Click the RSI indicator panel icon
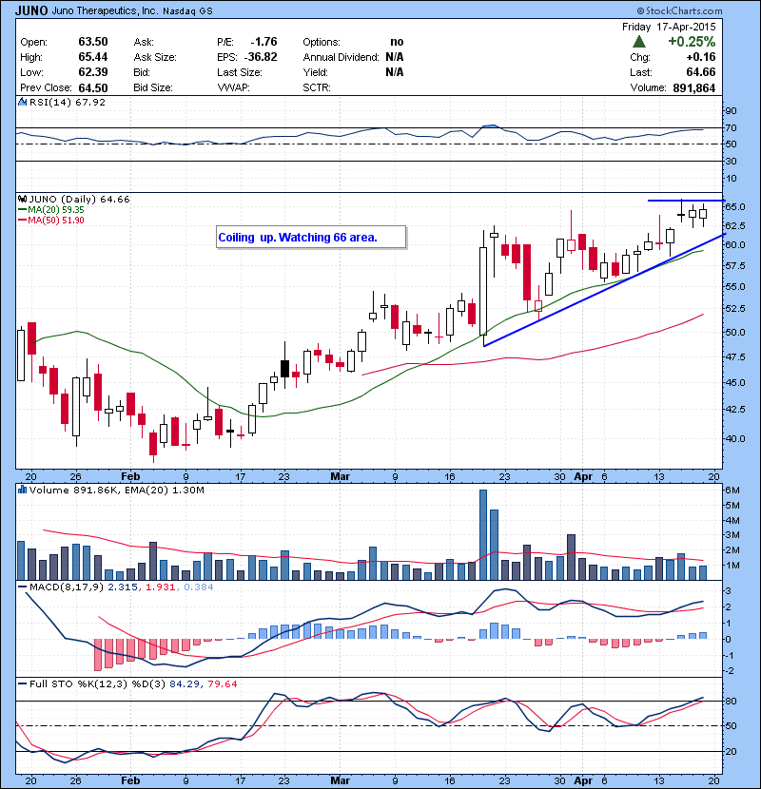The height and width of the screenshot is (789, 761). (22, 102)
